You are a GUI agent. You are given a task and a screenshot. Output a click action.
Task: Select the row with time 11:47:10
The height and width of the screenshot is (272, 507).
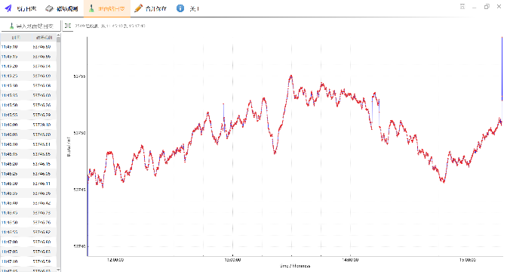pos(28,261)
